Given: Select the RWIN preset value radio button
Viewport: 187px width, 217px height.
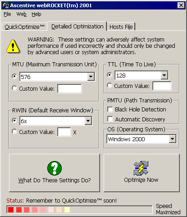Looking at the screenshot, I should [x=14, y=120].
